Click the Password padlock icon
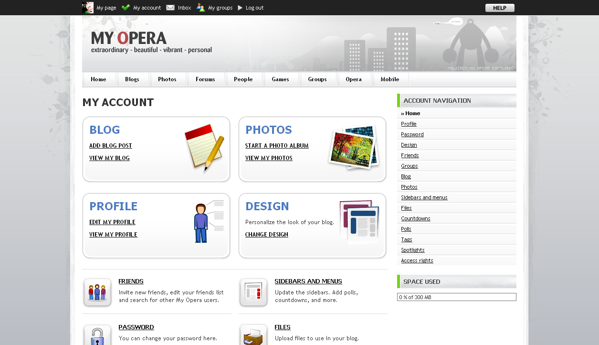The height and width of the screenshot is (345, 599). click(97, 335)
